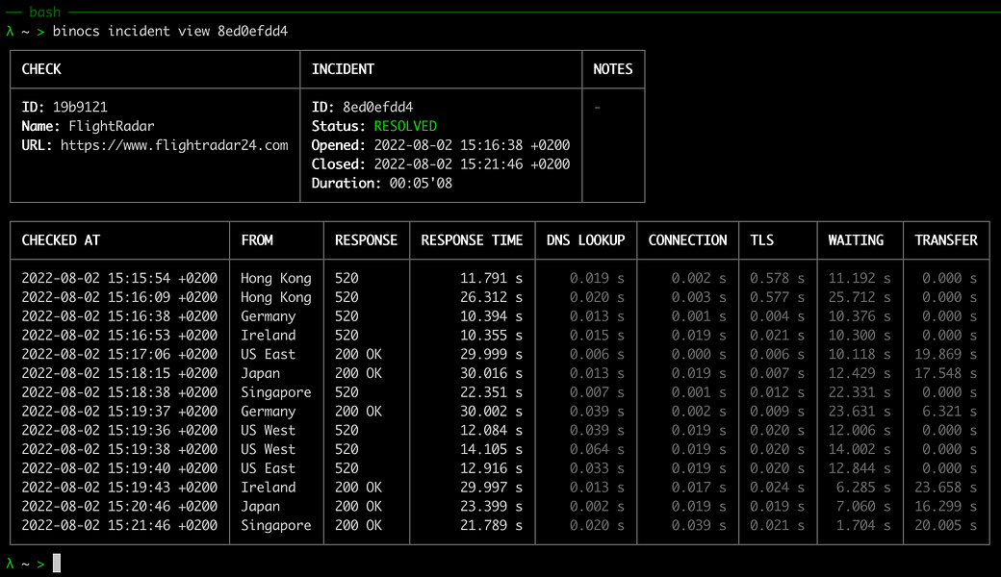Click the CHECKED AT table header
The height and width of the screenshot is (577, 1001).
(x=61, y=240)
